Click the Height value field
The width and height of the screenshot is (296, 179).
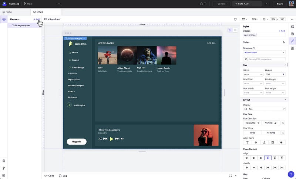point(273,74)
